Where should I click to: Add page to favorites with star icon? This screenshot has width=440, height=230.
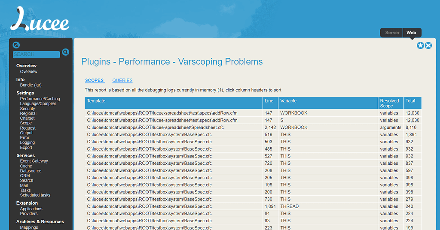(420, 45)
